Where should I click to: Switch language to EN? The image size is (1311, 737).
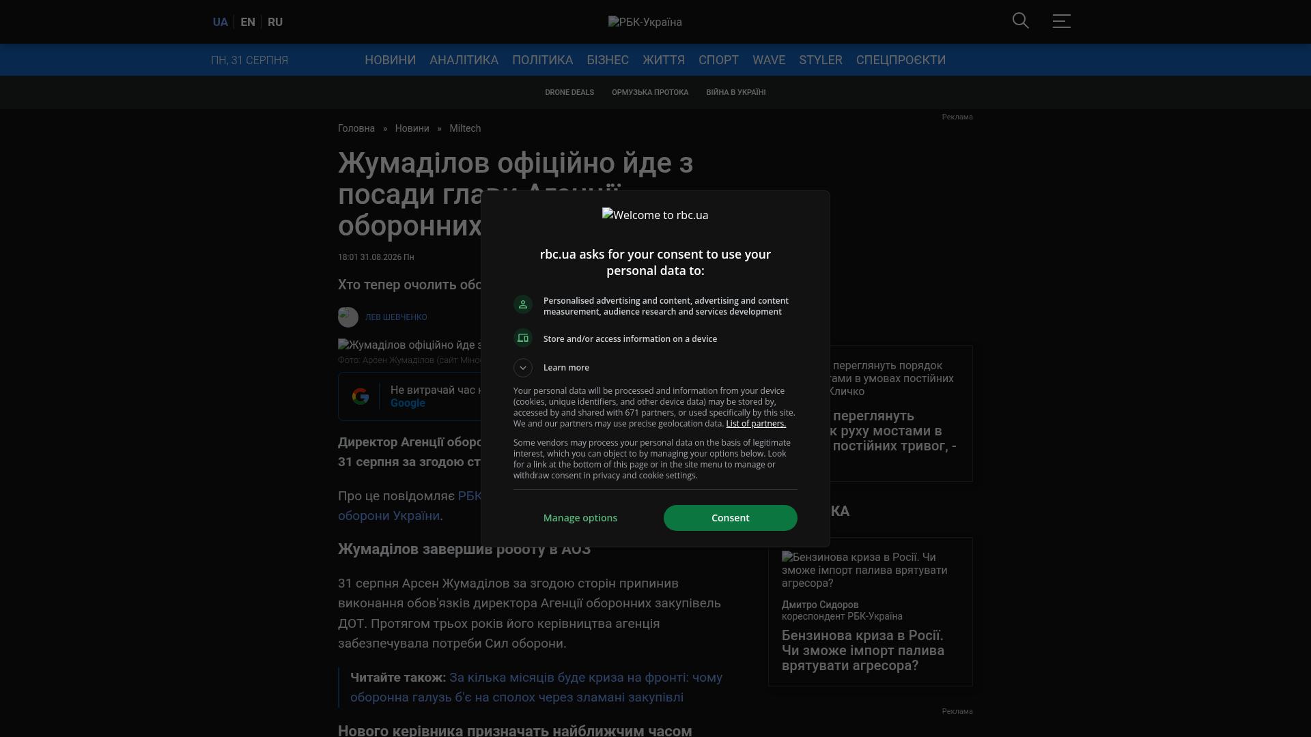click(x=248, y=22)
